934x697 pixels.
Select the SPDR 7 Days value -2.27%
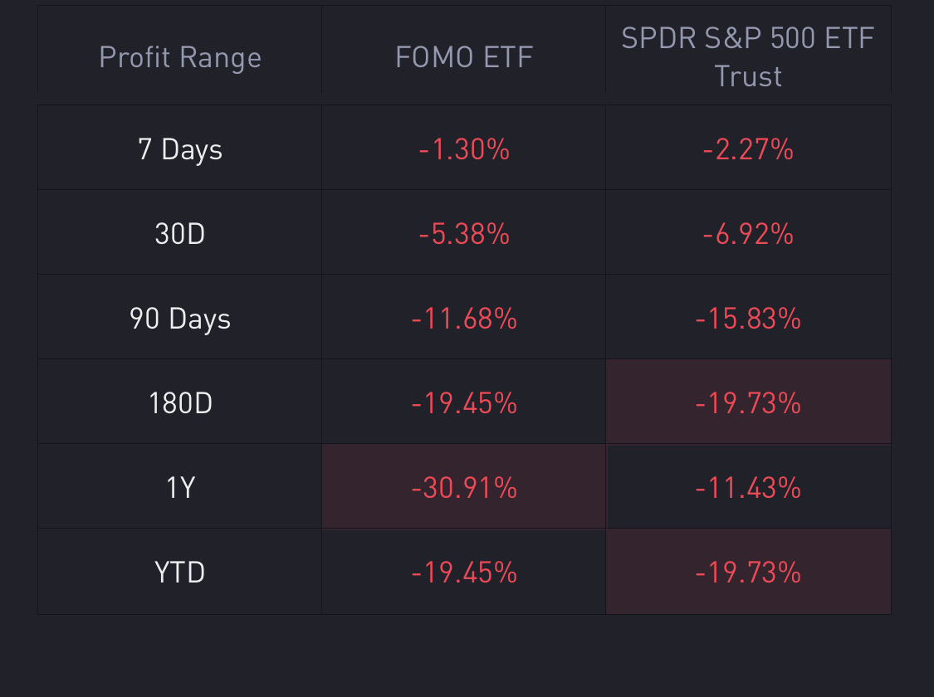point(748,149)
